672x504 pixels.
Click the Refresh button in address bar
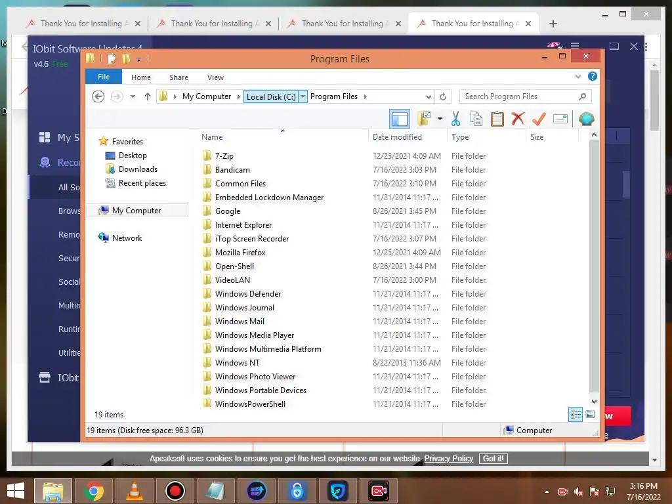[443, 96]
